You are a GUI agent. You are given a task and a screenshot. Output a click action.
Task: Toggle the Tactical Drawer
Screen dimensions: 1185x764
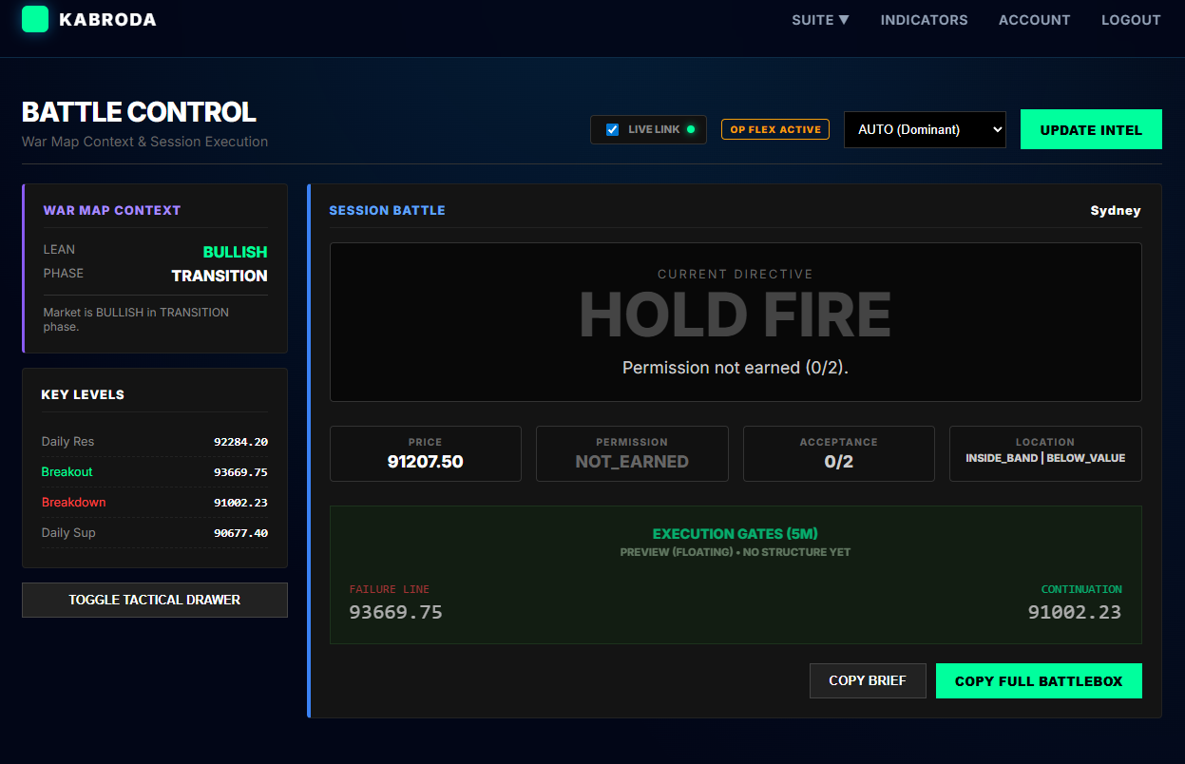pyautogui.click(x=155, y=600)
